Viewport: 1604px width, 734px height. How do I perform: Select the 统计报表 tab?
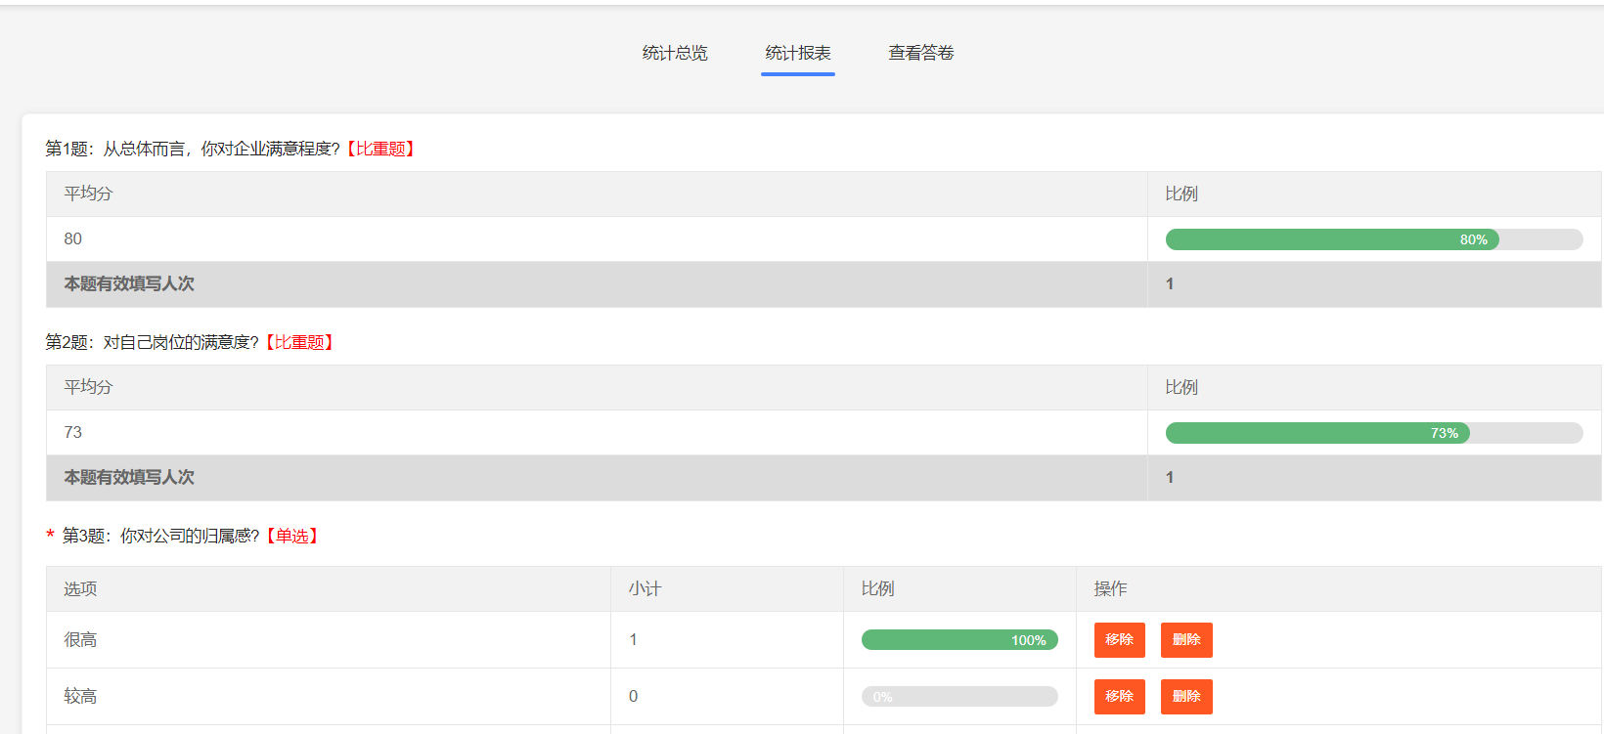(797, 53)
